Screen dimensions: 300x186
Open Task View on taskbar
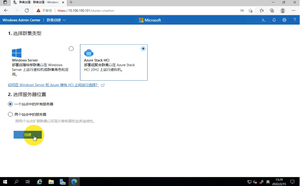pyautogui.click(x=28, y=181)
